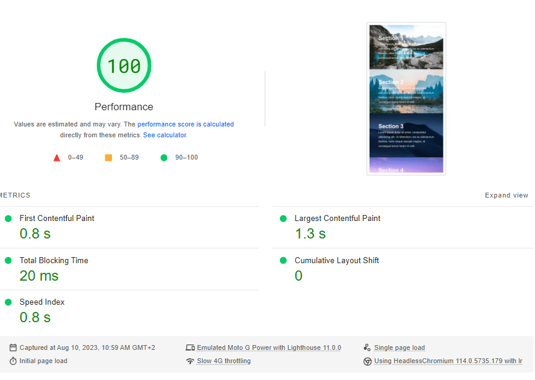Open the performance score is calculated link

(x=185, y=124)
